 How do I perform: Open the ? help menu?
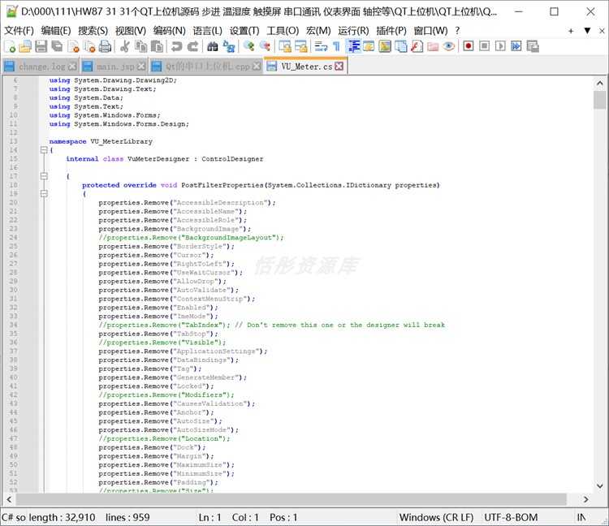[457, 30]
